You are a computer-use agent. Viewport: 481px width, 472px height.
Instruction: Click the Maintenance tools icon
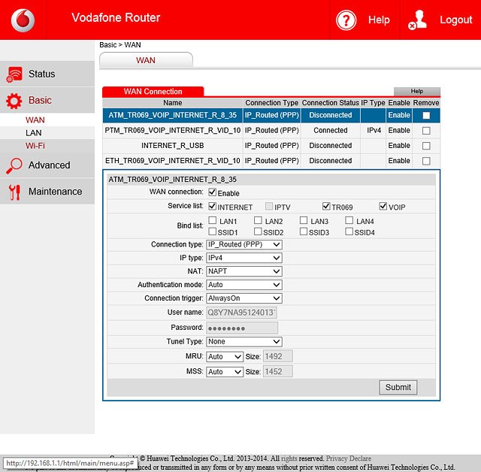click(14, 192)
